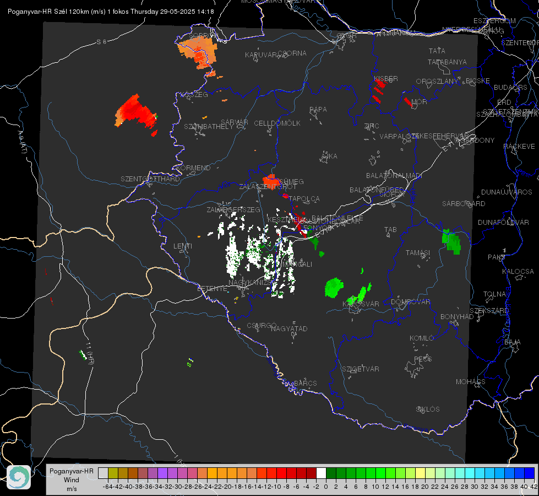Click the map title with date 29-05-2025 14:18
Screen dimensions: 539x496
click(111, 12)
